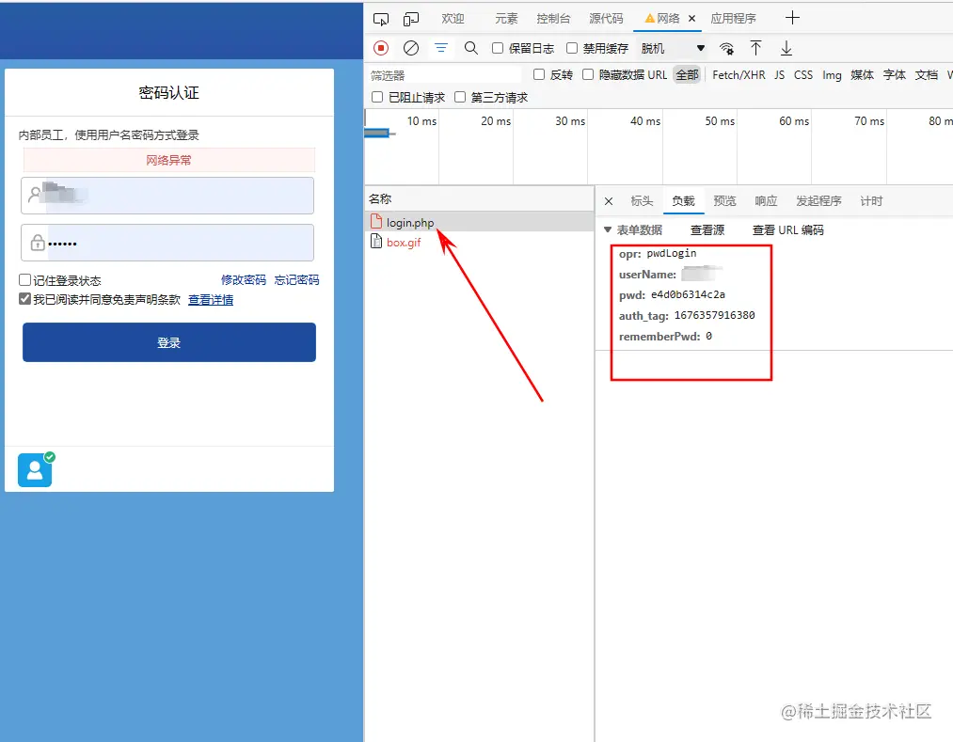Open throttling dropdown showing offline
The height and width of the screenshot is (742, 953).
pos(673,48)
